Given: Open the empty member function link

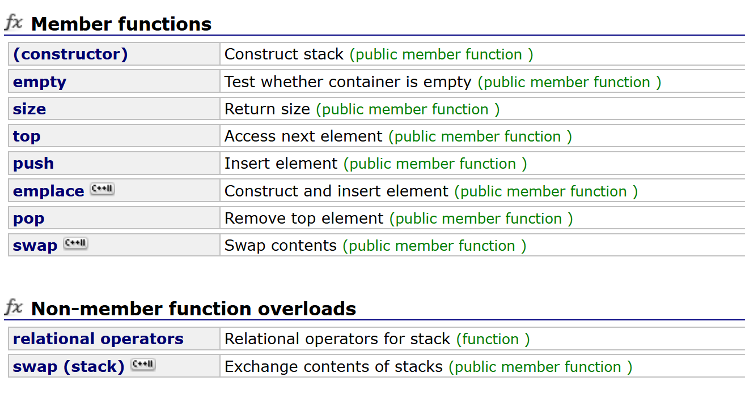Looking at the screenshot, I should pos(40,82).
